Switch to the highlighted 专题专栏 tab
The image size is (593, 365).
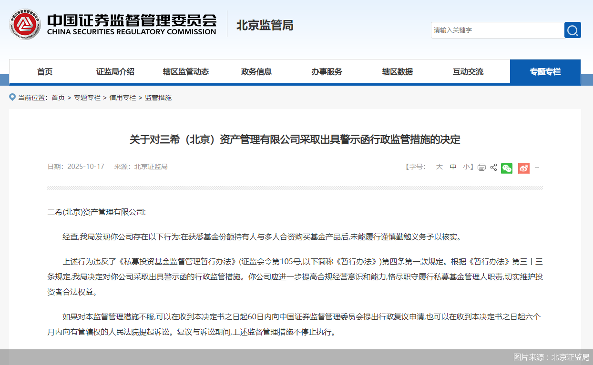(x=545, y=71)
